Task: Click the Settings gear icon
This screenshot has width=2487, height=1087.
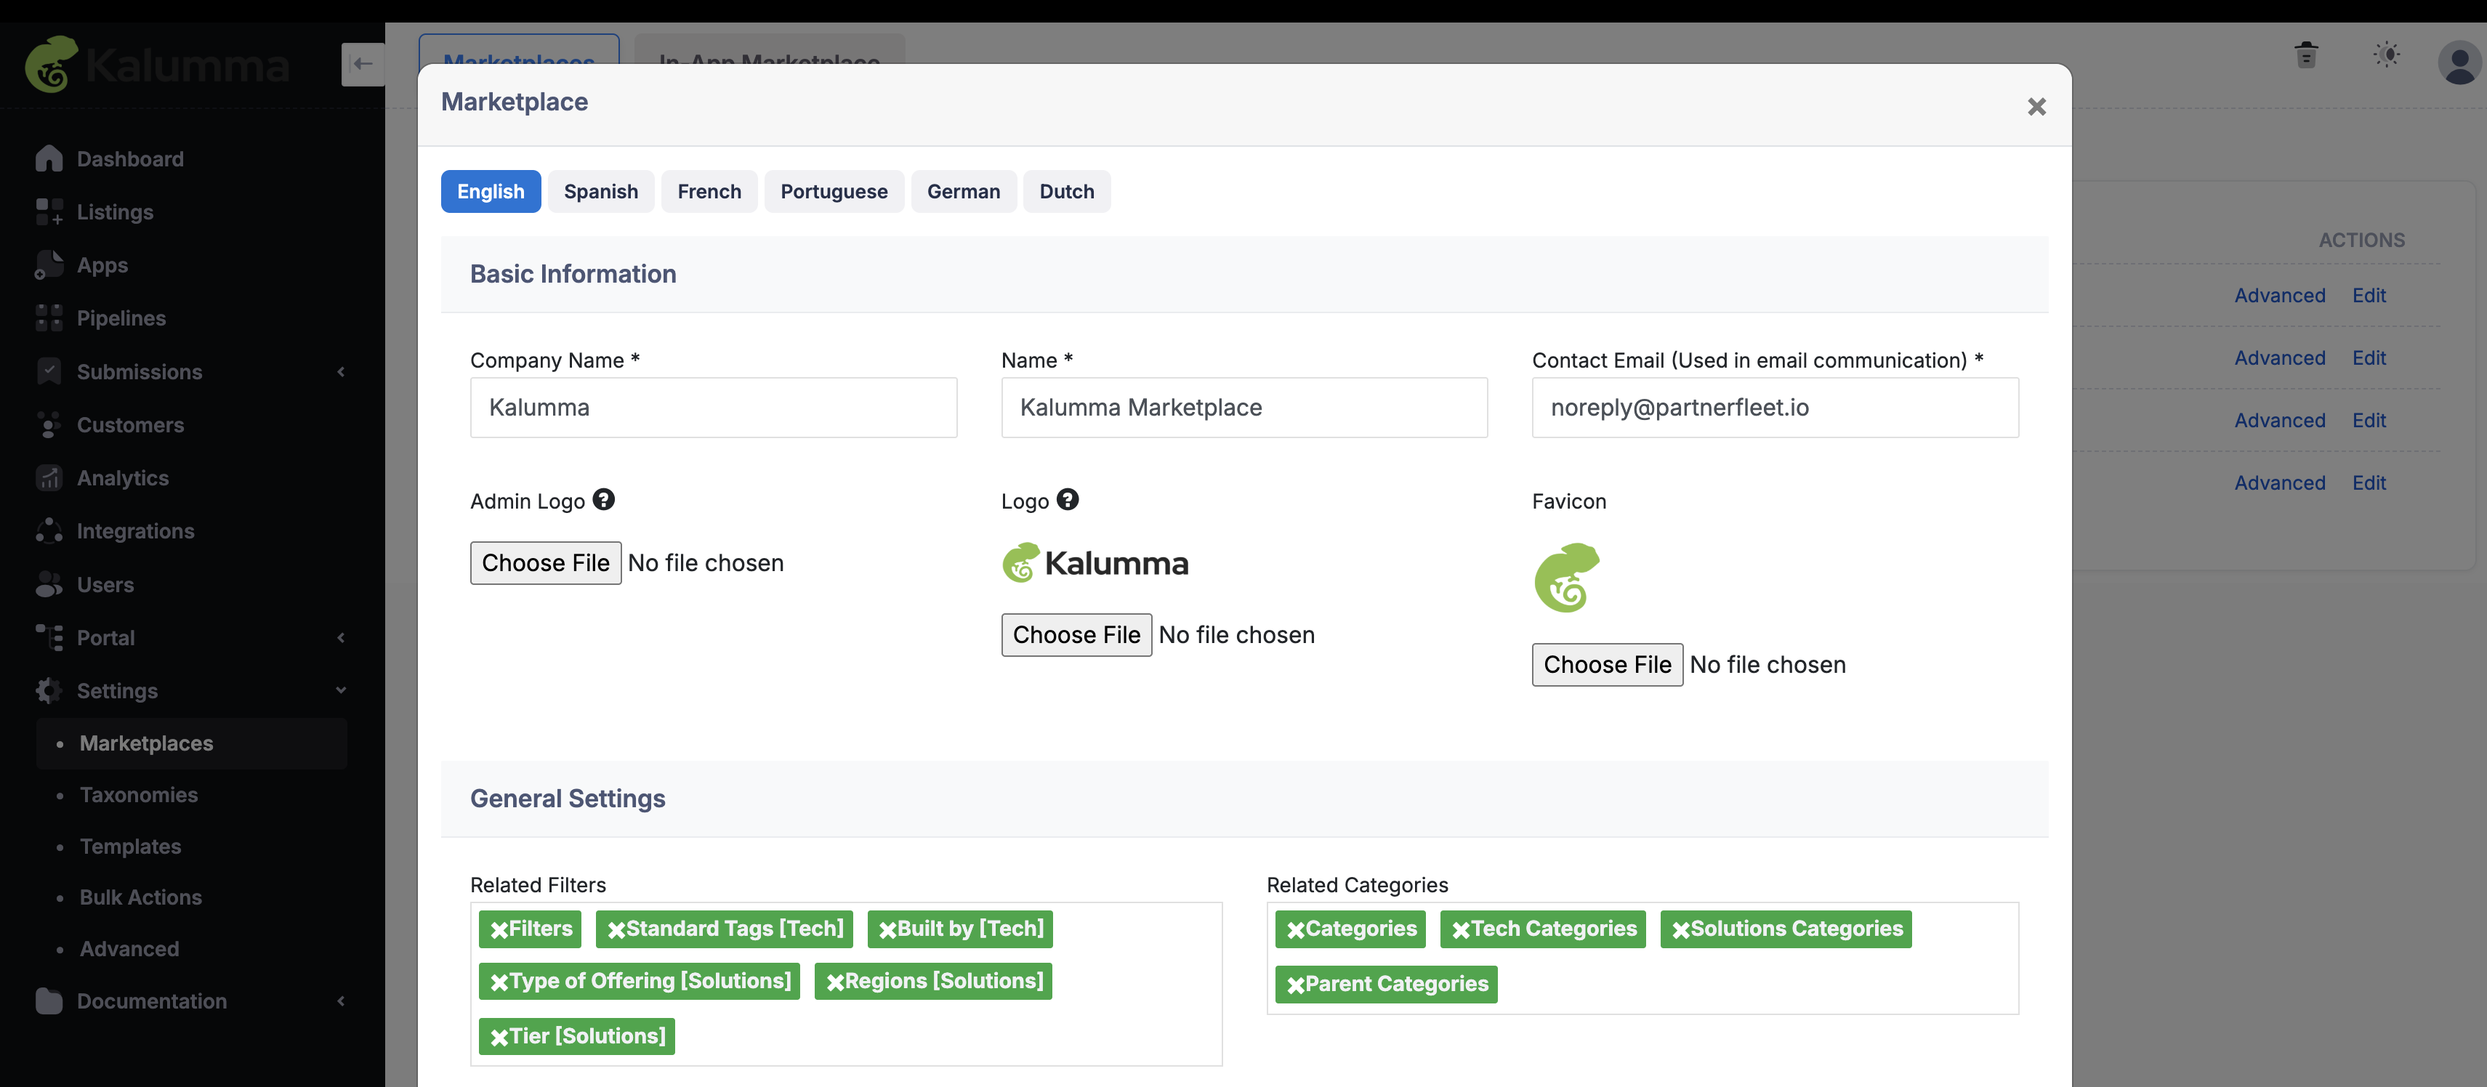Action: [48, 690]
